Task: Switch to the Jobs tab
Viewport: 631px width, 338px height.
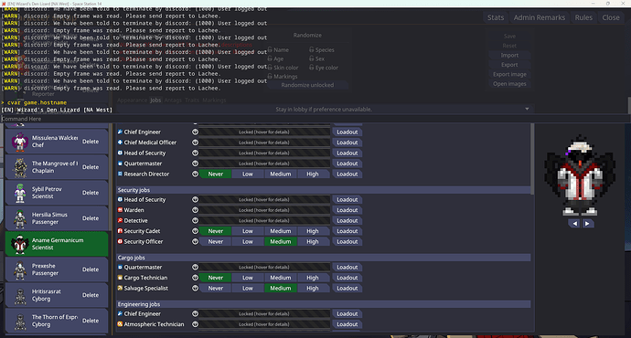Action: click(155, 100)
